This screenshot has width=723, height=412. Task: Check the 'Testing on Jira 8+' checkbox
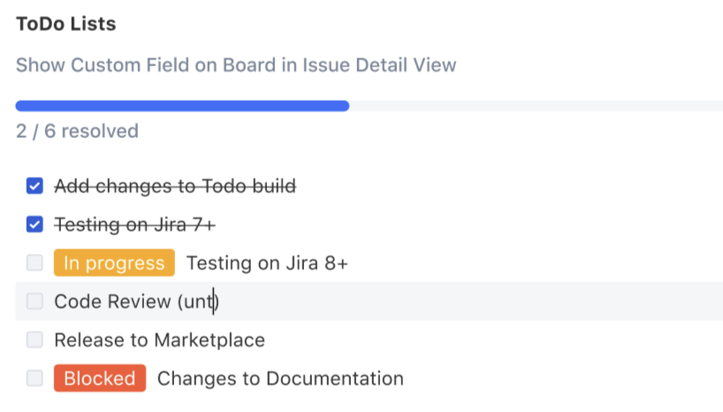pos(34,263)
